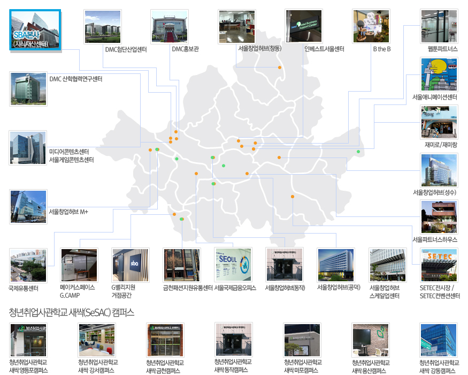468x375 pixels.
Task: Click the '미디어콘텐츠센터' label text
Action: tap(69, 152)
